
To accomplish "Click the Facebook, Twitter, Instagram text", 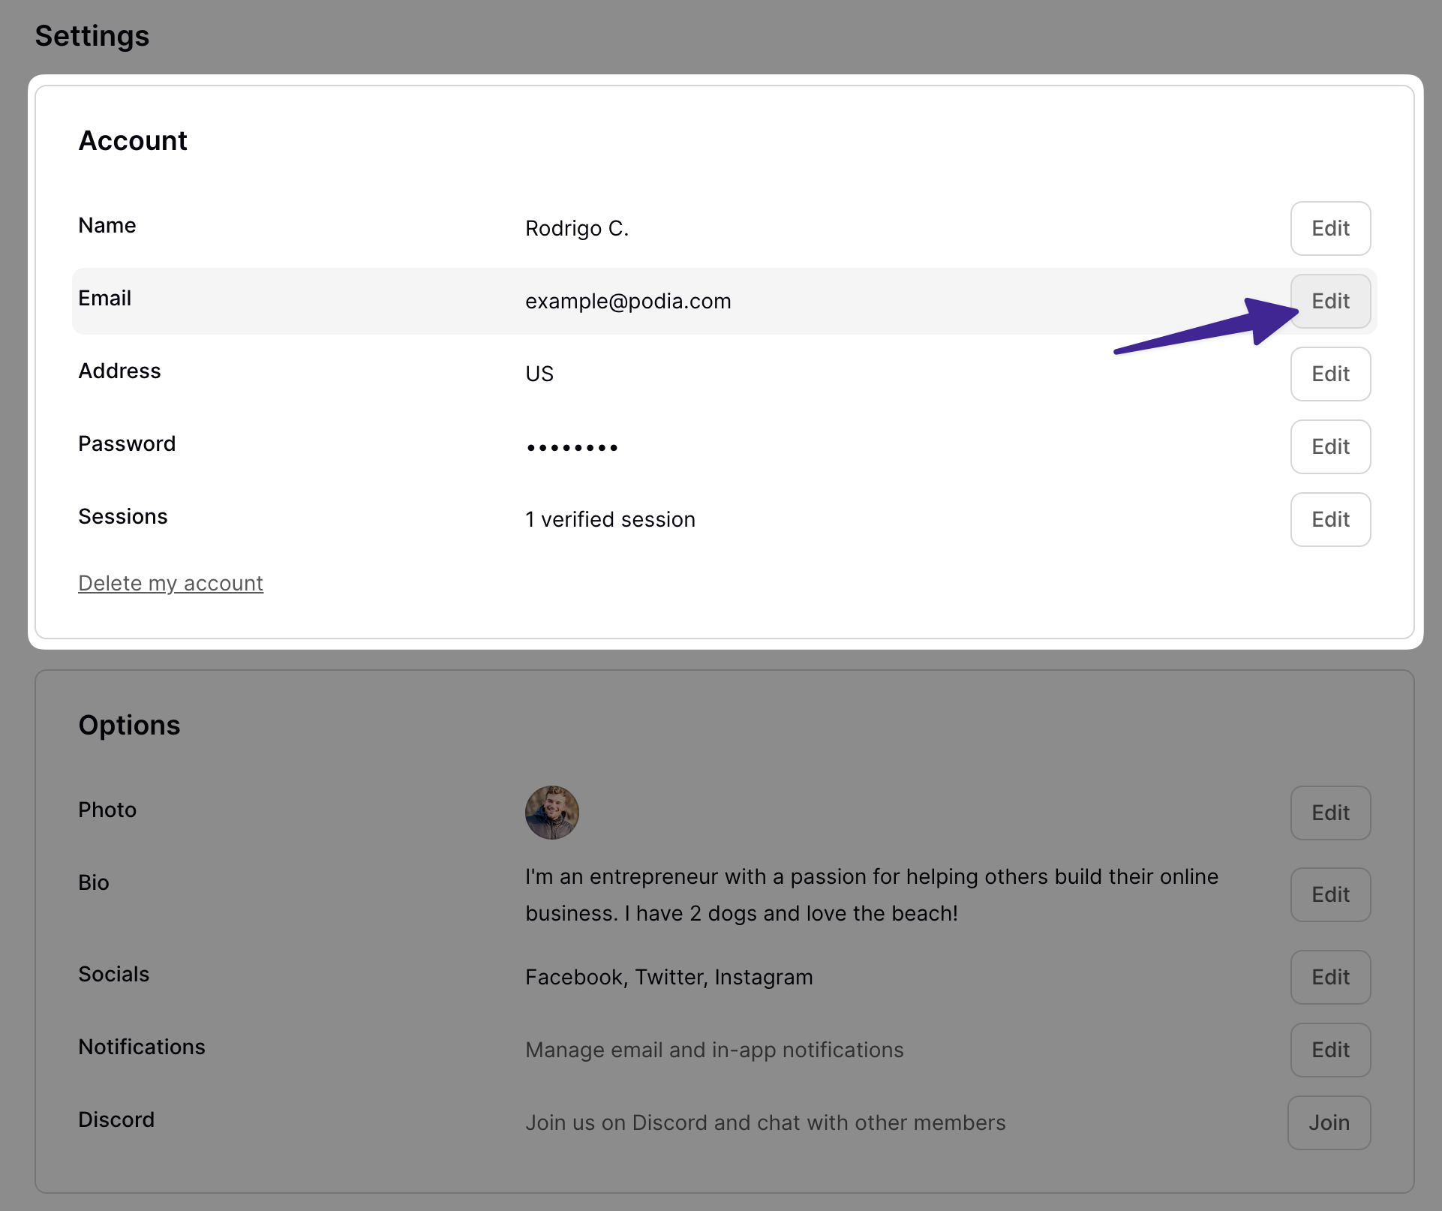I will click(668, 977).
